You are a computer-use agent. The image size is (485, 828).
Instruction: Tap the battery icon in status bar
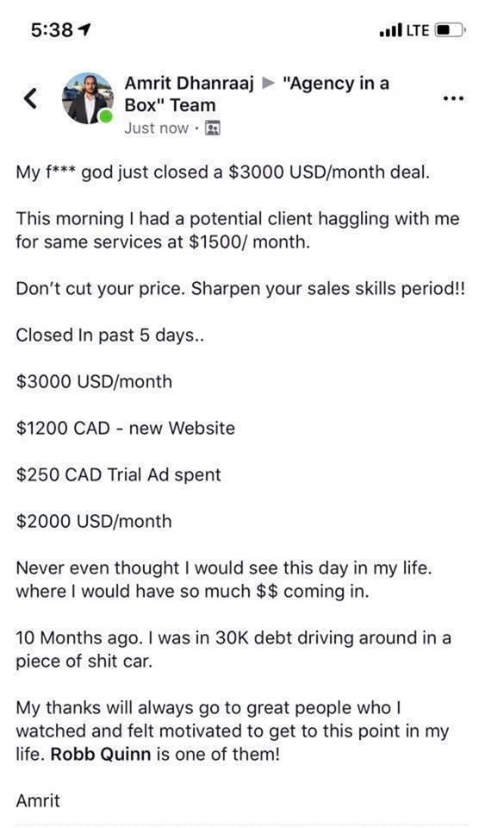pos(449,30)
